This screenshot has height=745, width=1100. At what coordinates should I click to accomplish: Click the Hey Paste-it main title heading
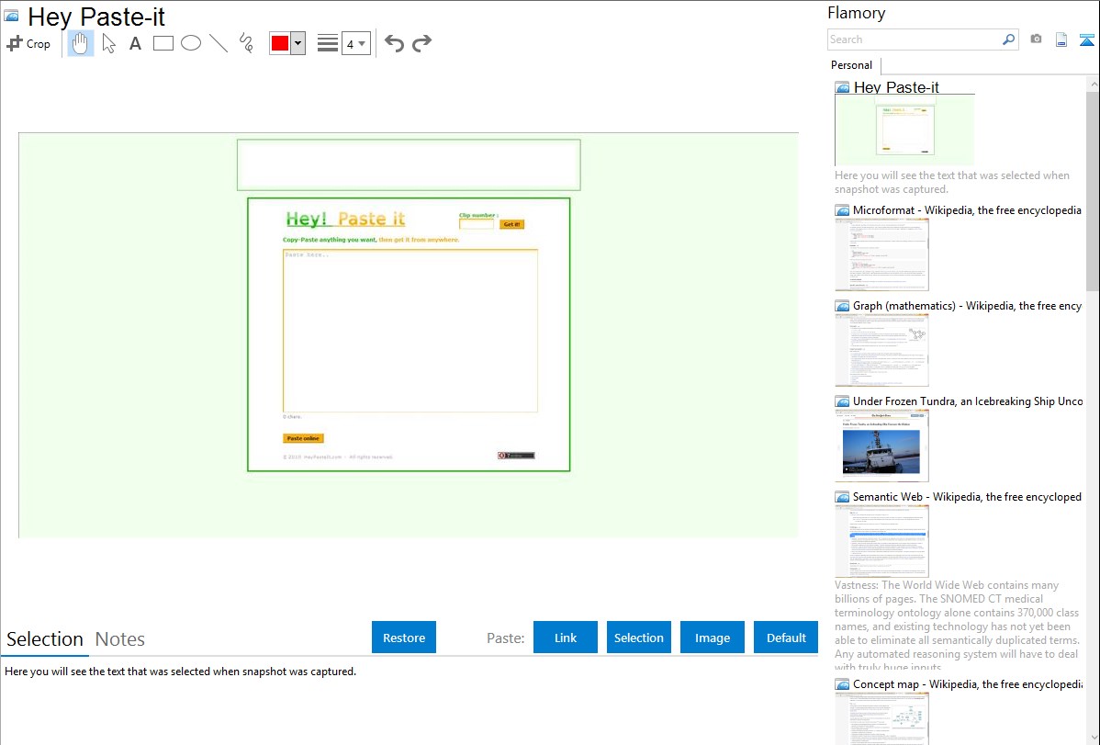coord(96,17)
